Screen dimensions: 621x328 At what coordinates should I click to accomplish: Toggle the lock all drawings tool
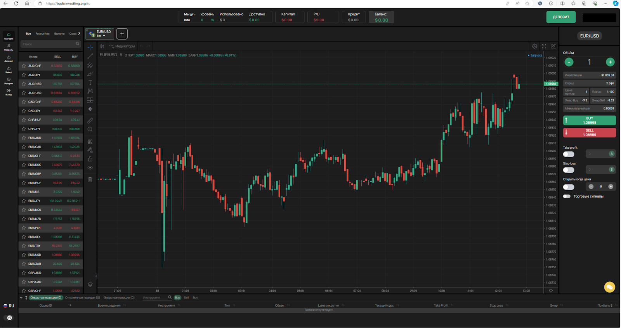point(90,159)
